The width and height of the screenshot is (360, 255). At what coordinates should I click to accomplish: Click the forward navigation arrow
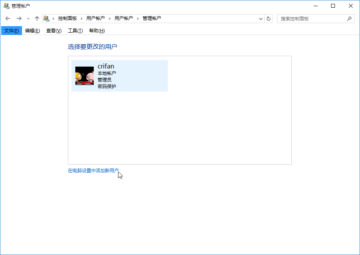coord(19,18)
